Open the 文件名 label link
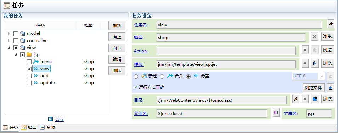 [x=141, y=114]
